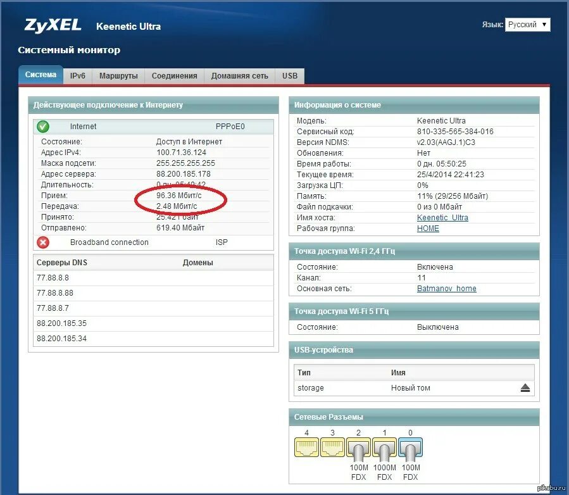Screen dimensions: 569x495
Task: Click the Wi-Fi 2,4 ГГц state Включена
Action: (x=435, y=267)
